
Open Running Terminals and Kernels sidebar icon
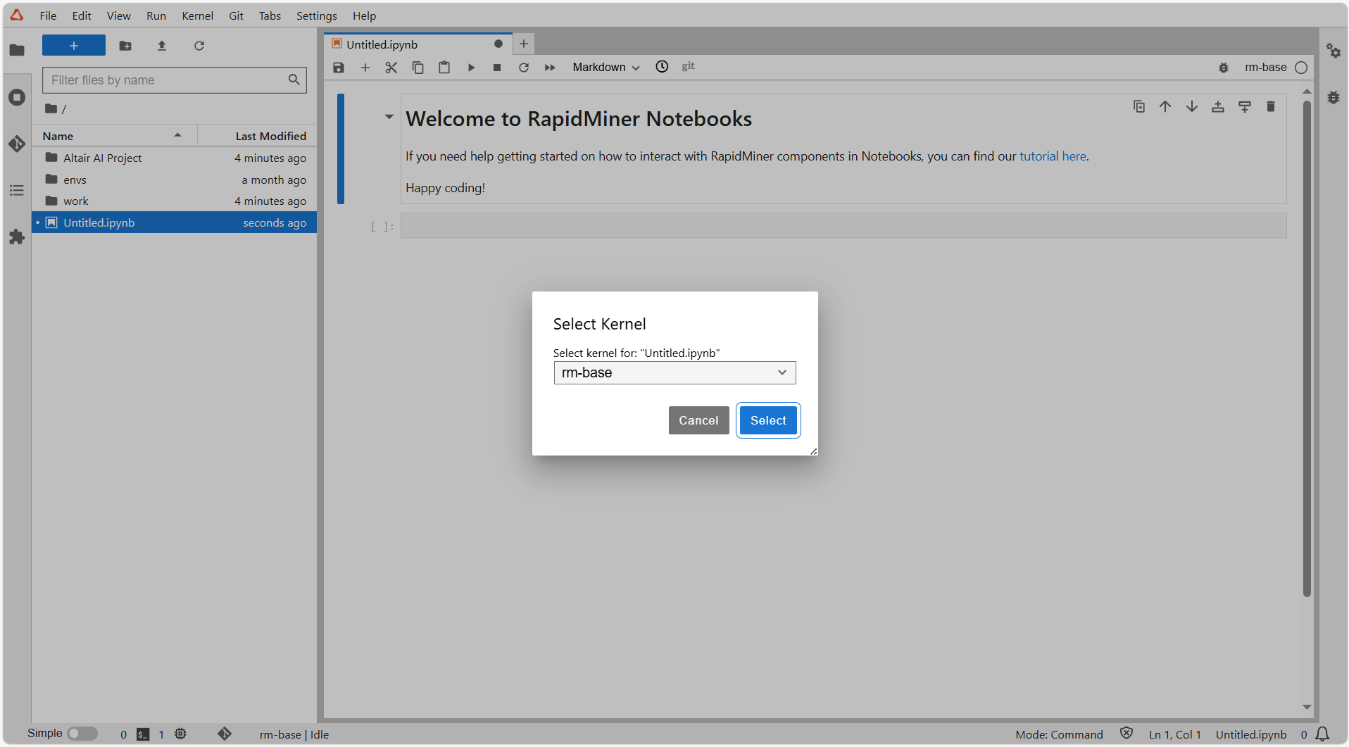click(17, 97)
